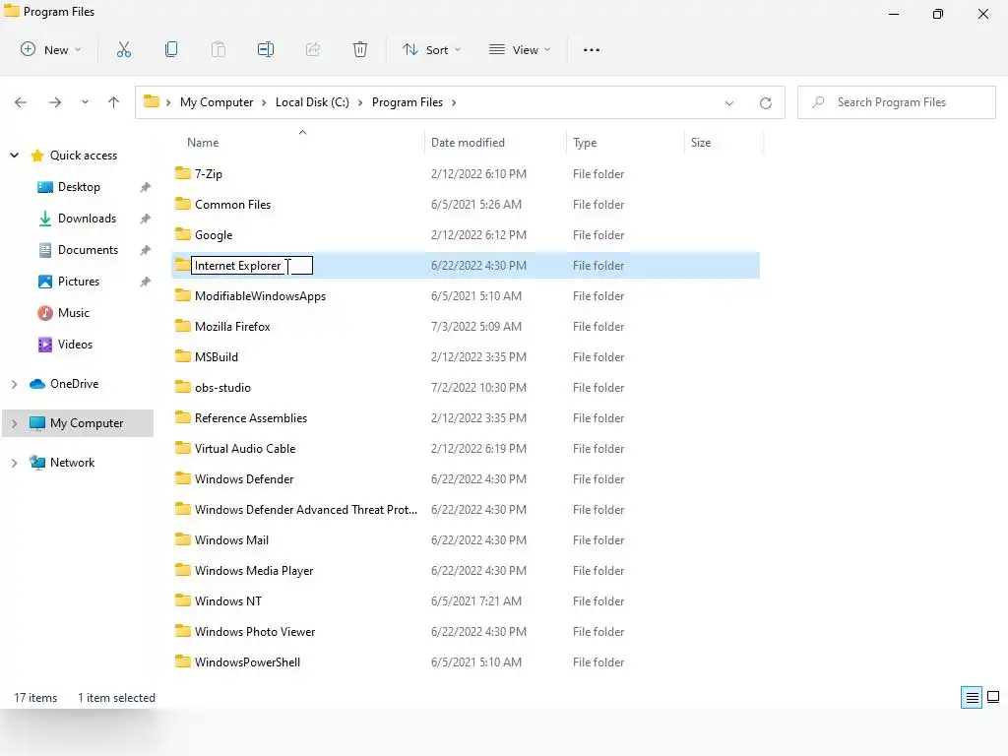Open the See more ellipsis menu

pos(592,49)
